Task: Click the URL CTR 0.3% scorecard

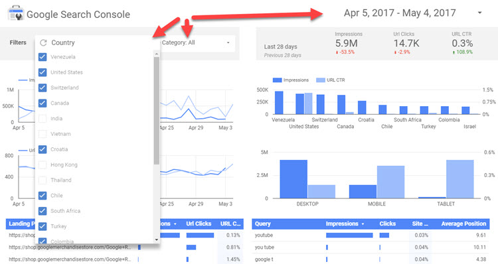Action: 462,43
